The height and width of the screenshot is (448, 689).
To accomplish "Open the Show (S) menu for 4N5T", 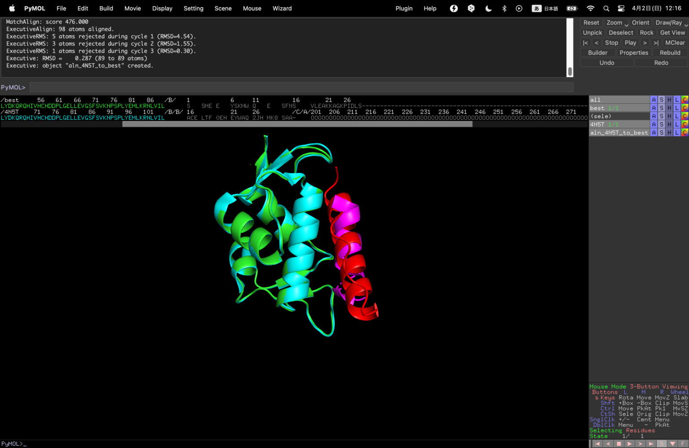I will [x=661, y=124].
